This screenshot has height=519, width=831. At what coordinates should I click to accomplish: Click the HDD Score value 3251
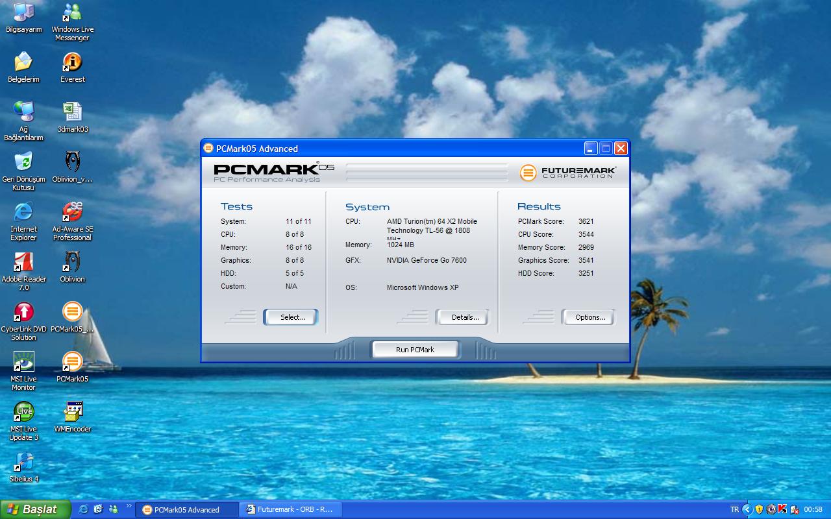(586, 273)
